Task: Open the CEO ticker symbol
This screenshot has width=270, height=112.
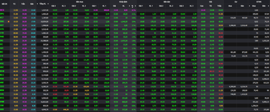Action: [x=2, y=86]
